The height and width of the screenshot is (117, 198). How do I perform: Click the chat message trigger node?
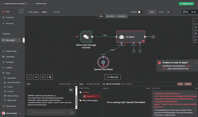(86, 37)
